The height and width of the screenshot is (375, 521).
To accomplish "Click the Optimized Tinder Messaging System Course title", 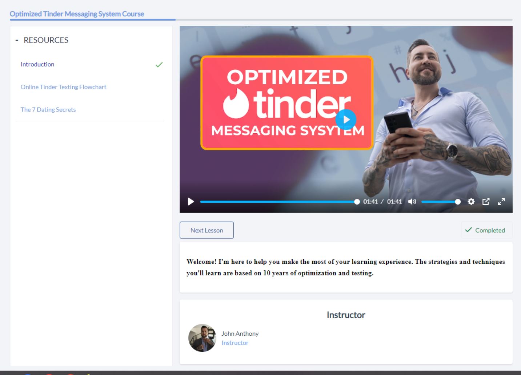I will [77, 14].
